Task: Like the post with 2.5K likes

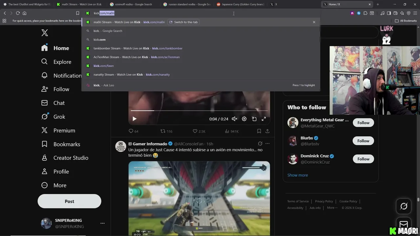Action: point(199,131)
